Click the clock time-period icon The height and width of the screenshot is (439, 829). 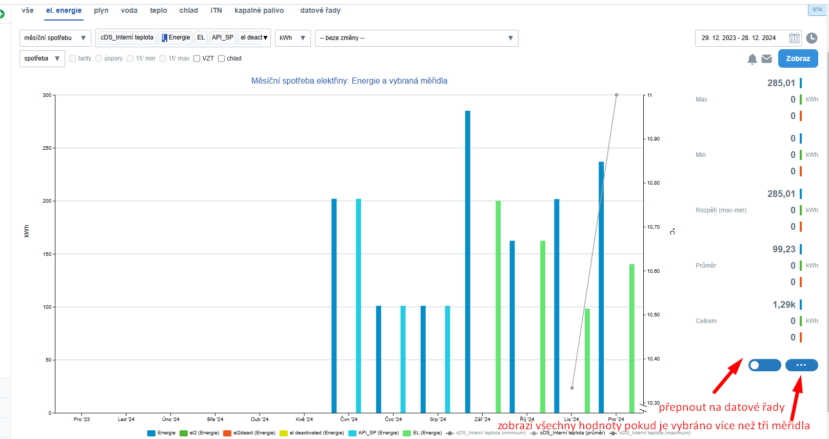(x=812, y=38)
